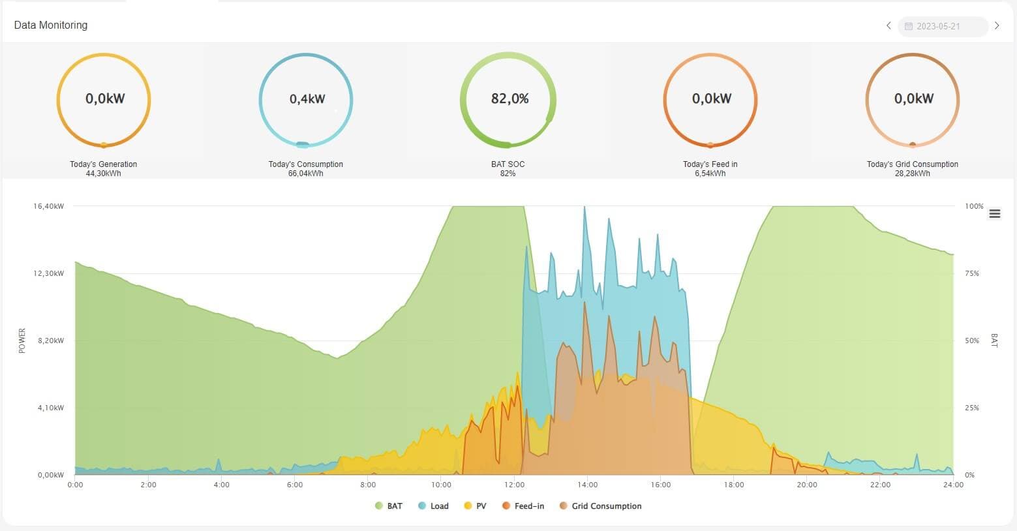The height and width of the screenshot is (531, 1017).
Task: Click the Today's Grid Consumption gauge
Action: pos(913,100)
